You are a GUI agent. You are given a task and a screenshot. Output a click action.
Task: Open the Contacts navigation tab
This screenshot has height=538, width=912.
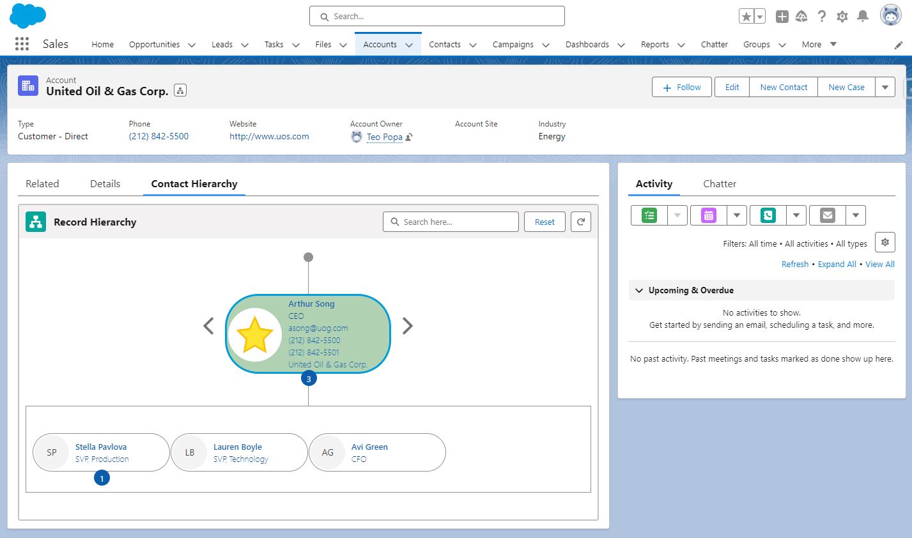(445, 44)
